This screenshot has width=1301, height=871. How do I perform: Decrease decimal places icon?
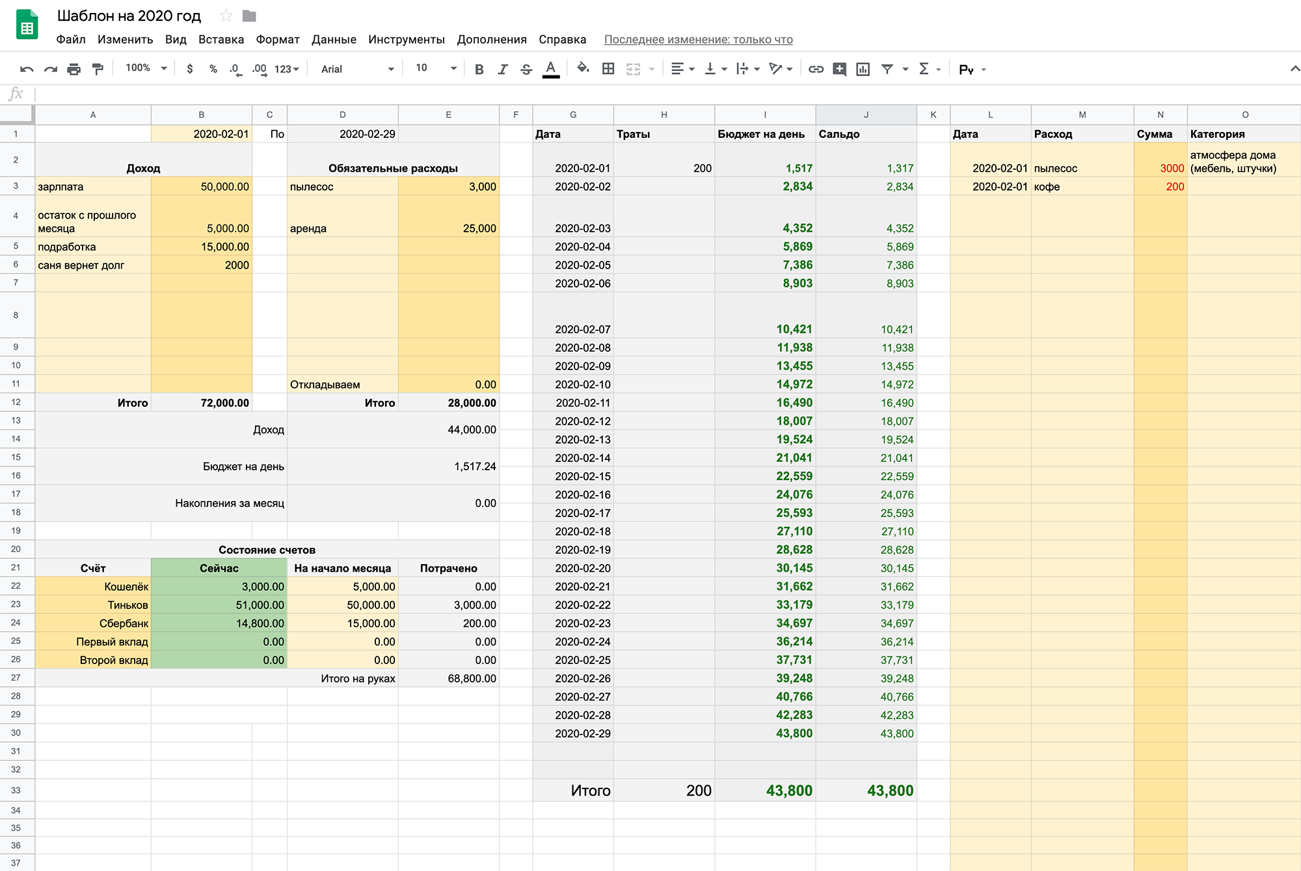(235, 69)
